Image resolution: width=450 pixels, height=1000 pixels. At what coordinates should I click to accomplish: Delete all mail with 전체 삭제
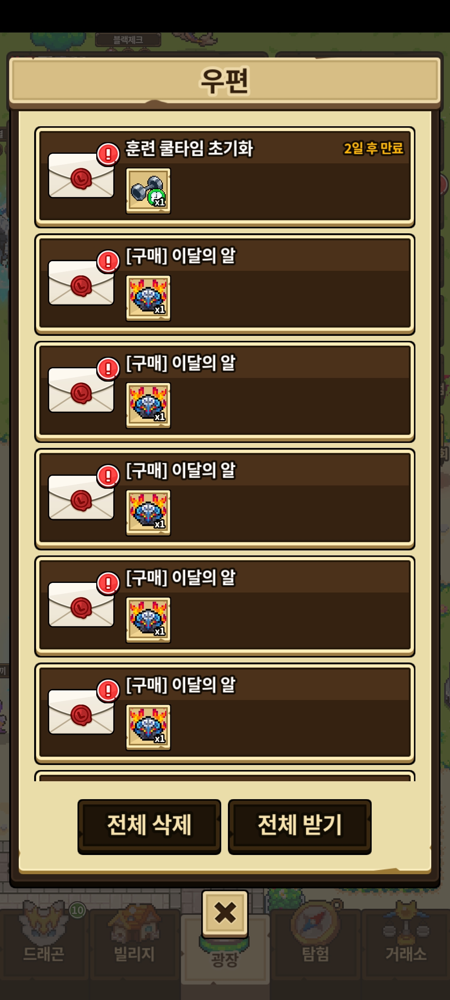coord(149,827)
